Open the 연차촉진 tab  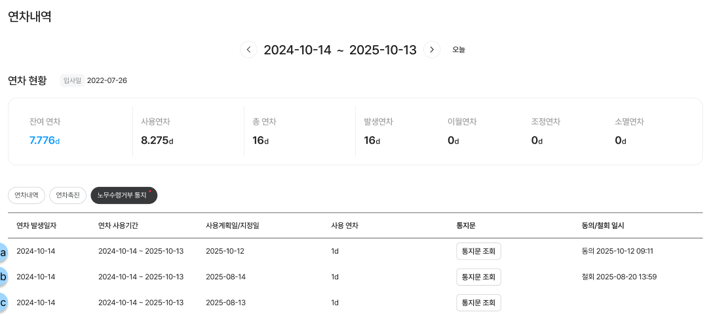point(68,195)
